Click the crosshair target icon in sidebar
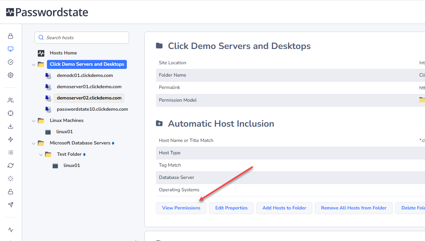Image resolution: width=425 pixels, height=241 pixels. pos(11,113)
